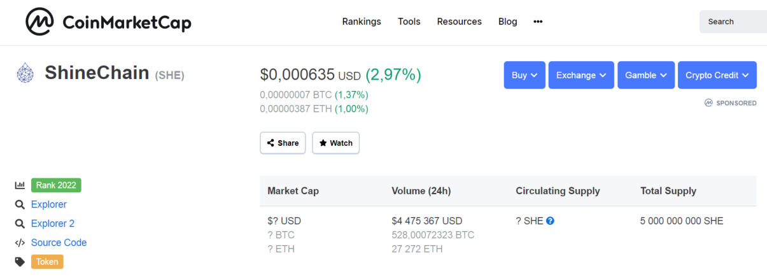Click the Total Supply column header

(x=668, y=191)
